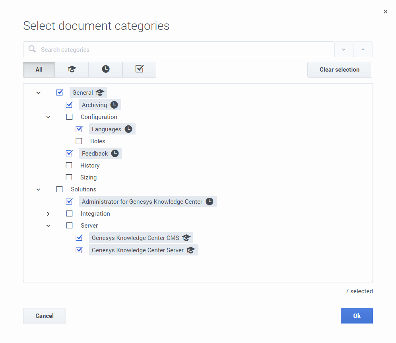Collapse the General category tree

click(39, 93)
